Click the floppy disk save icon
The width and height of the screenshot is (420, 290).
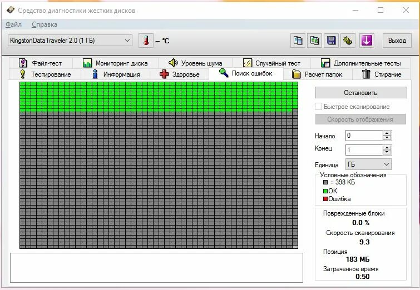[332, 41]
